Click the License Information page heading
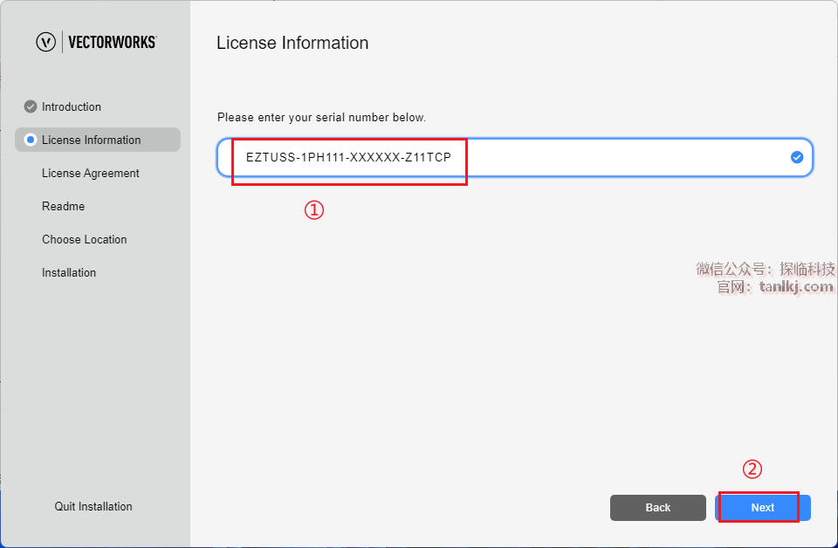 click(292, 43)
